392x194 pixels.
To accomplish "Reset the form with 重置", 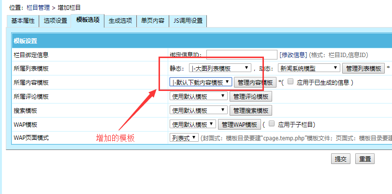I will tap(365, 159).
